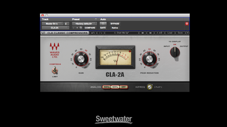Turn Analog modeling OFF
This screenshot has height=127, width=227.
[123, 87]
